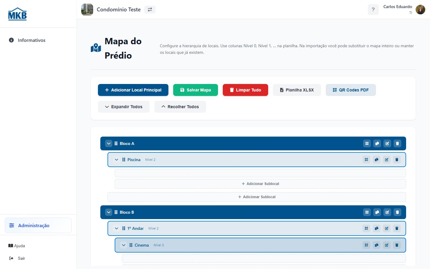This screenshot has height=269, width=430.
Task: Delete the Bloco A location
Action: 397,143
